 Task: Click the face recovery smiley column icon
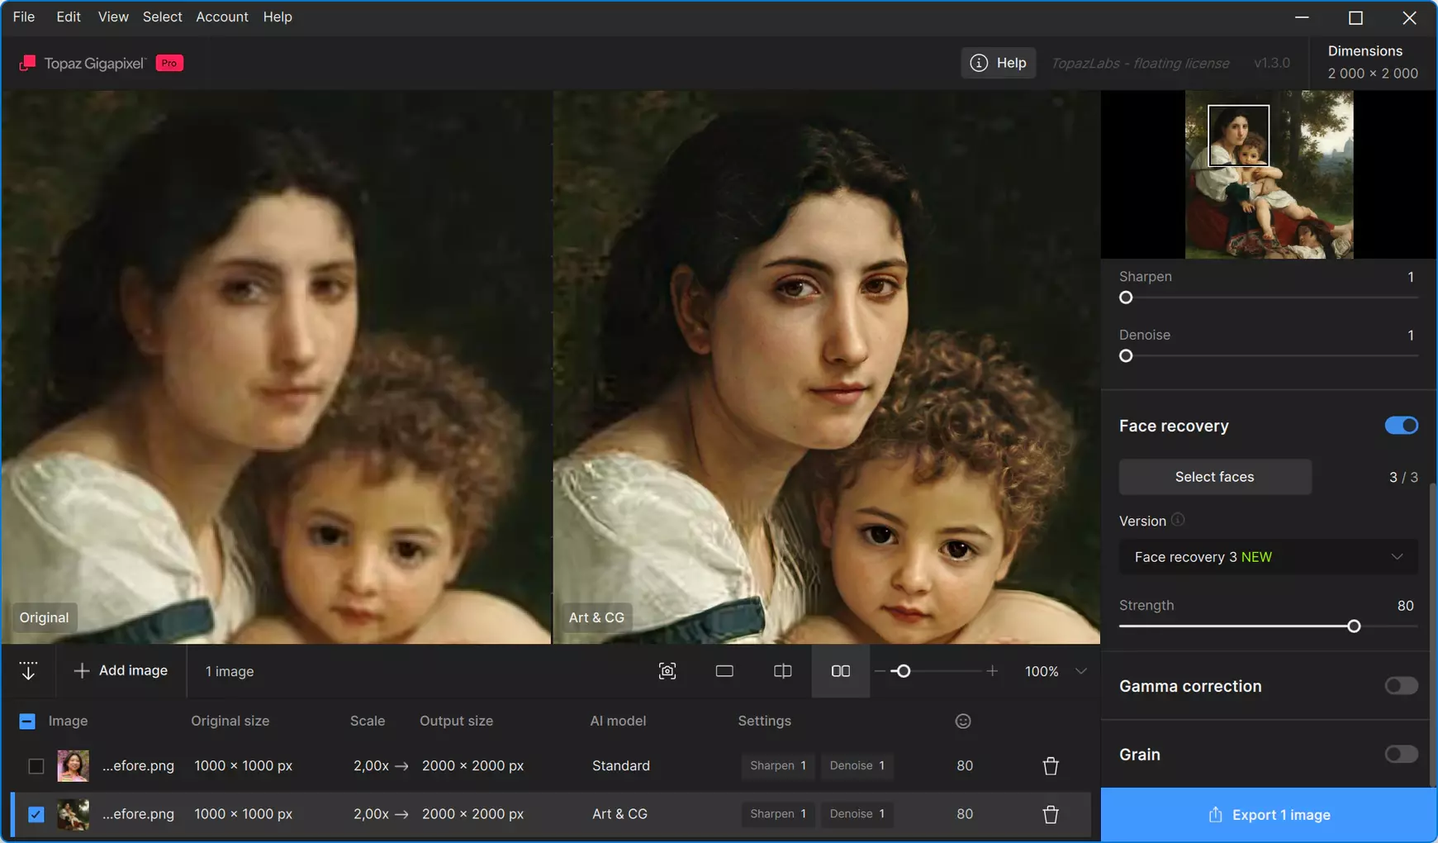point(963,722)
